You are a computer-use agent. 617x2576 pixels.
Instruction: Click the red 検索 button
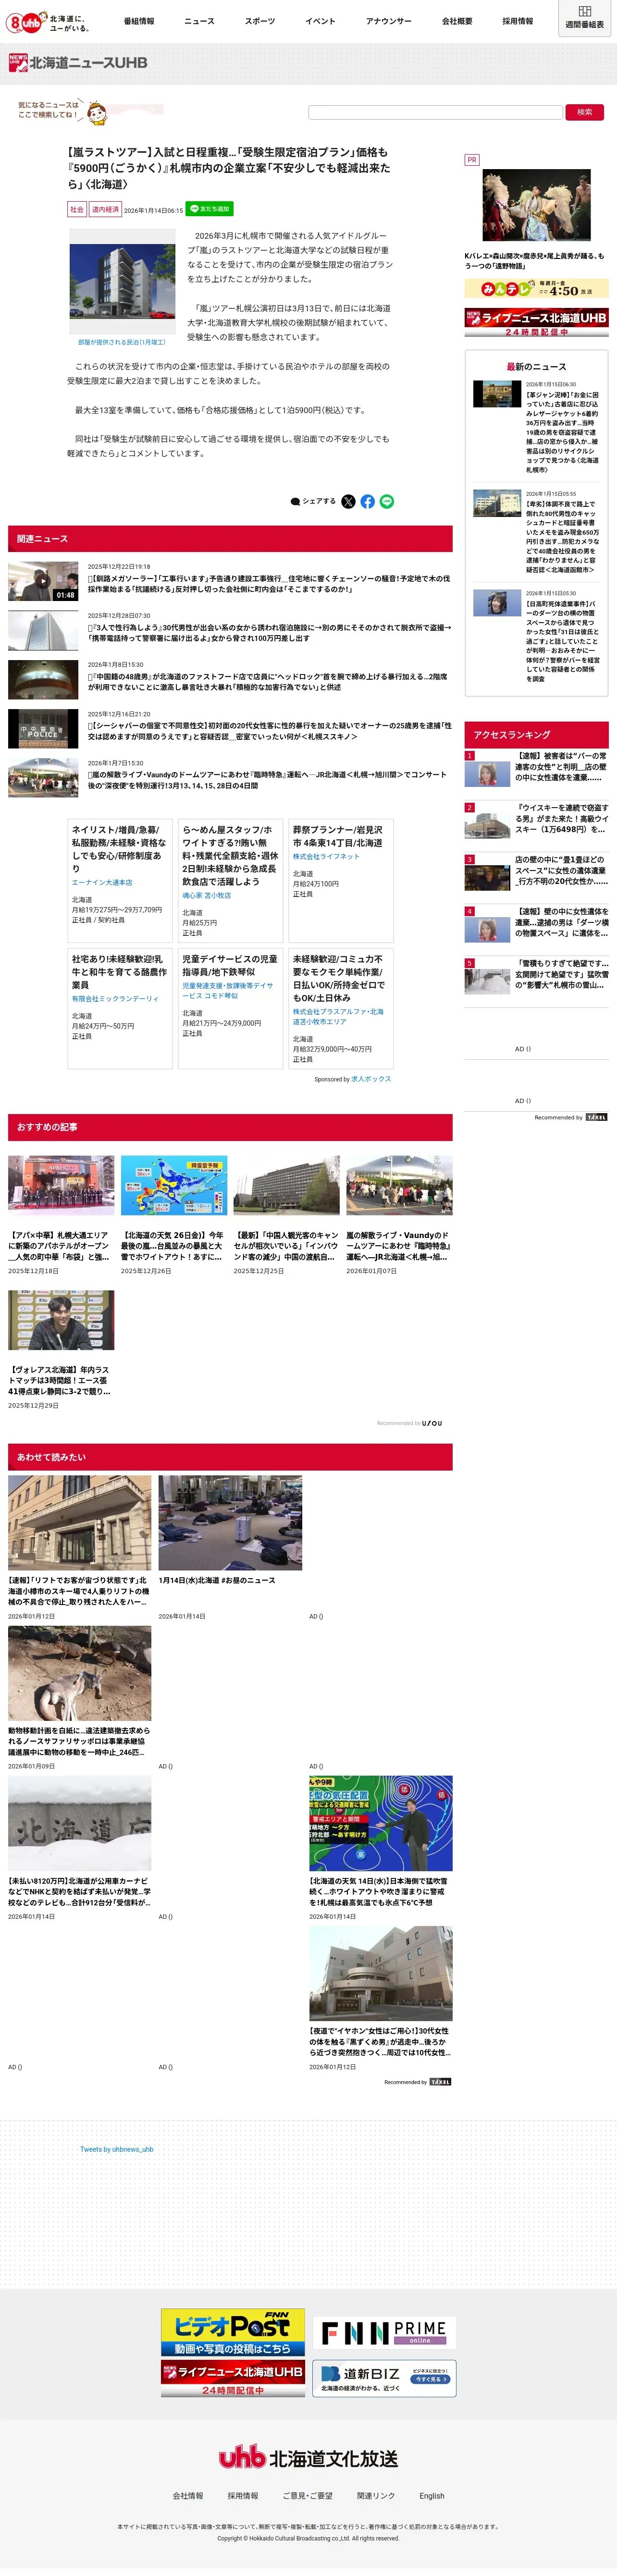point(584,112)
